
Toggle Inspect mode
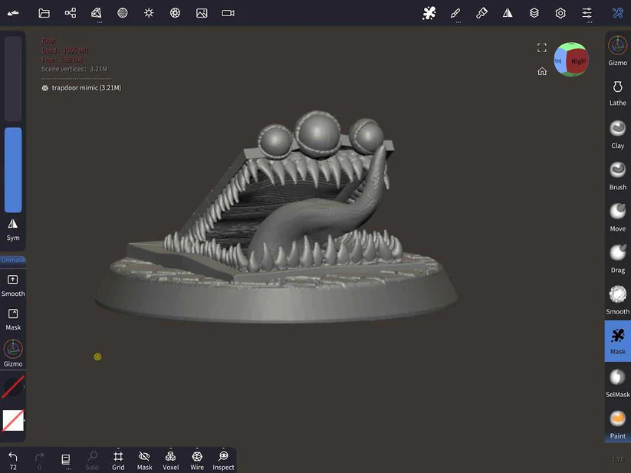[x=223, y=461]
